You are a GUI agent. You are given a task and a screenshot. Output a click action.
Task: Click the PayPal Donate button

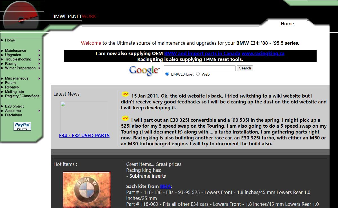(22, 126)
